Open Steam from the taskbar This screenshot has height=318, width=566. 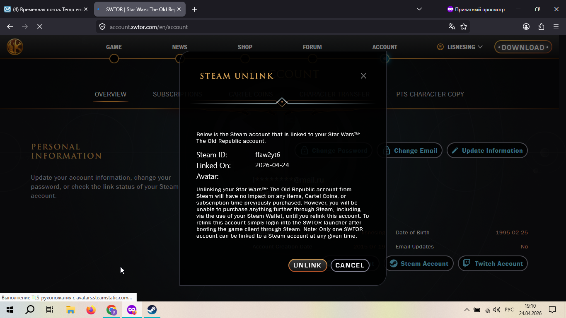[x=152, y=310]
